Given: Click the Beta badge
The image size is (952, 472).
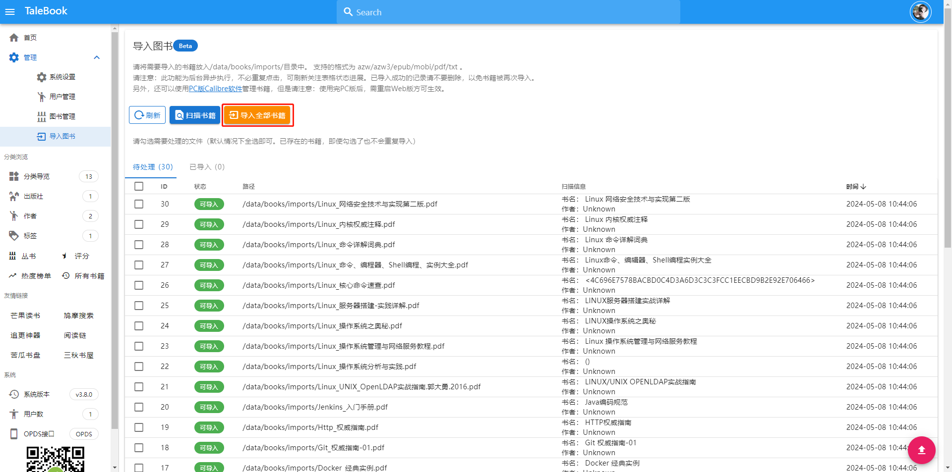Looking at the screenshot, I should [185, 46].
